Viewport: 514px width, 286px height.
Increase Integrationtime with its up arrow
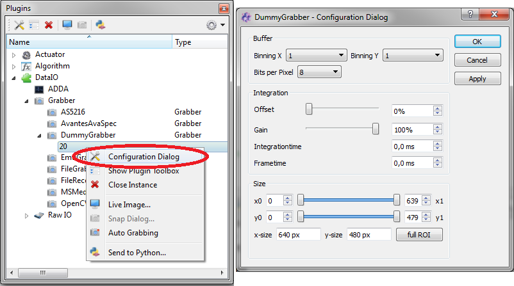[x=438, y=144]
